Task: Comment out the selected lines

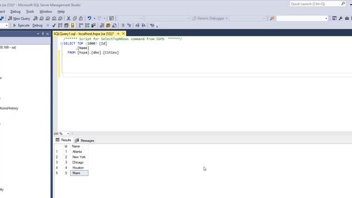Action: pos(123,25)
